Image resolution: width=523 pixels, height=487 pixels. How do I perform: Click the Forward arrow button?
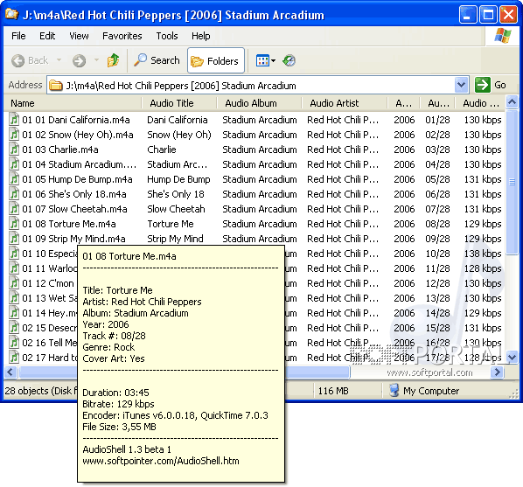pyautogui.click(x=79, y=60)
